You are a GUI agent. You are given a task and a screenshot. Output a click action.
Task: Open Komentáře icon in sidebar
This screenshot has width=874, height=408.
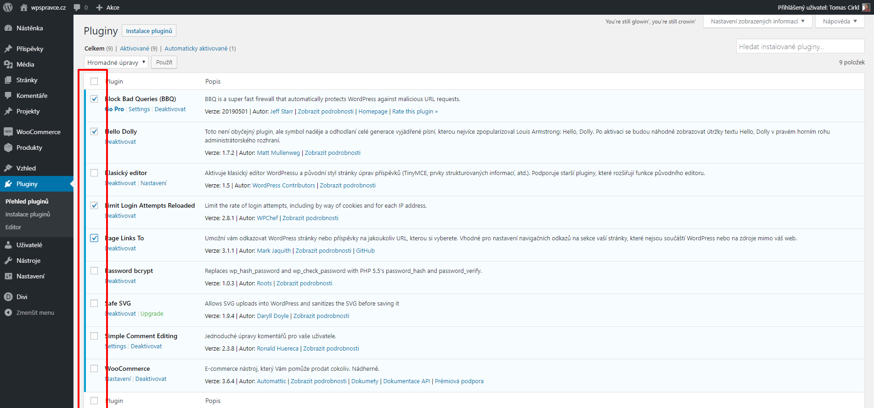click(x=8, y=96)
